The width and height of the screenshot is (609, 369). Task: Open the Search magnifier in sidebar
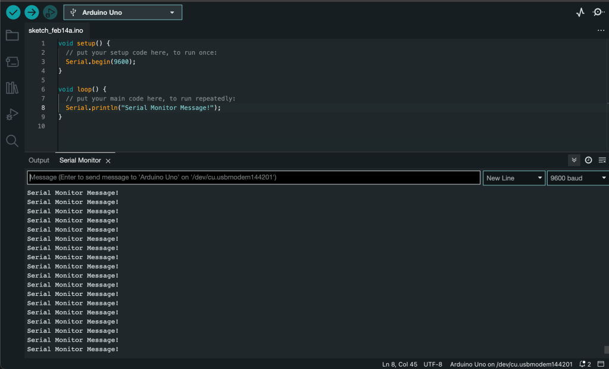click(12, 141)
